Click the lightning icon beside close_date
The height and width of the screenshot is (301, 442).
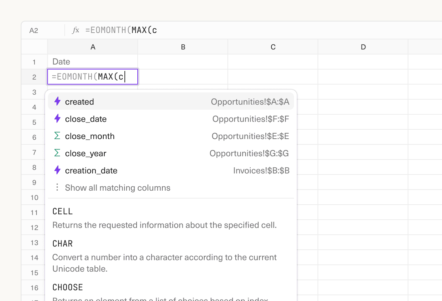(57, 119)
